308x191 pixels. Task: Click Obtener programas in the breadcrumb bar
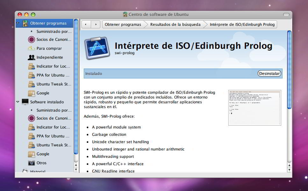tap(123, 25)
